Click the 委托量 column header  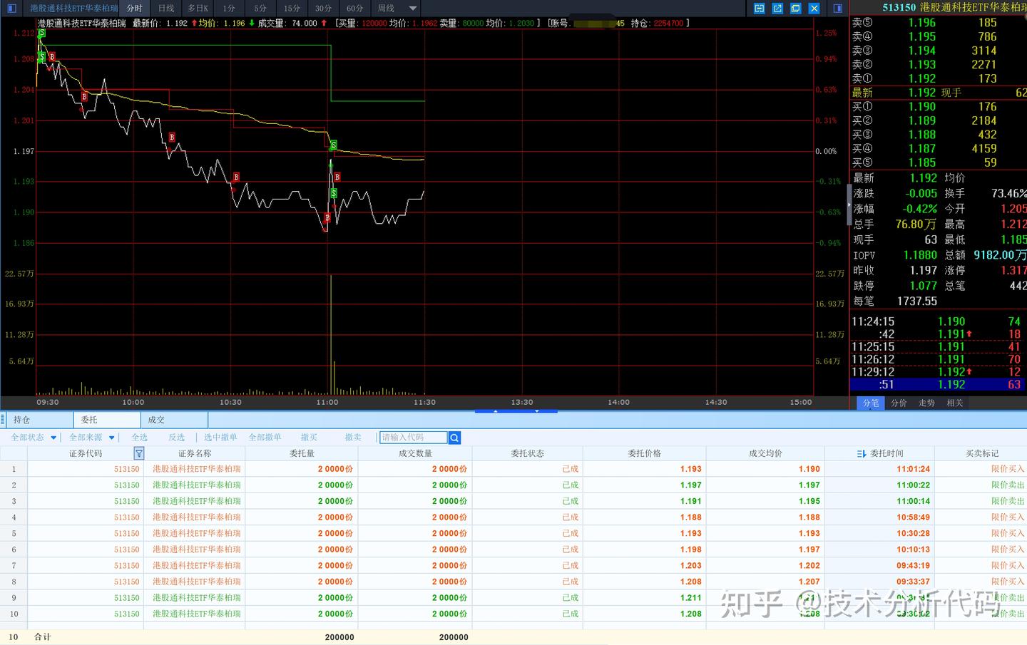pos(302,453)
